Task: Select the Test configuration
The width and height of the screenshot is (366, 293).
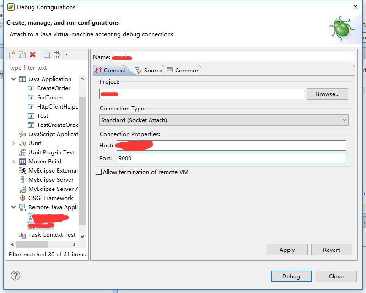Action: pos(43,116)
